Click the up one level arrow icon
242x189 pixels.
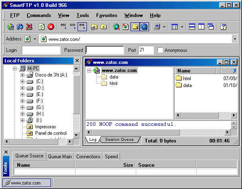tap(235, 70)
